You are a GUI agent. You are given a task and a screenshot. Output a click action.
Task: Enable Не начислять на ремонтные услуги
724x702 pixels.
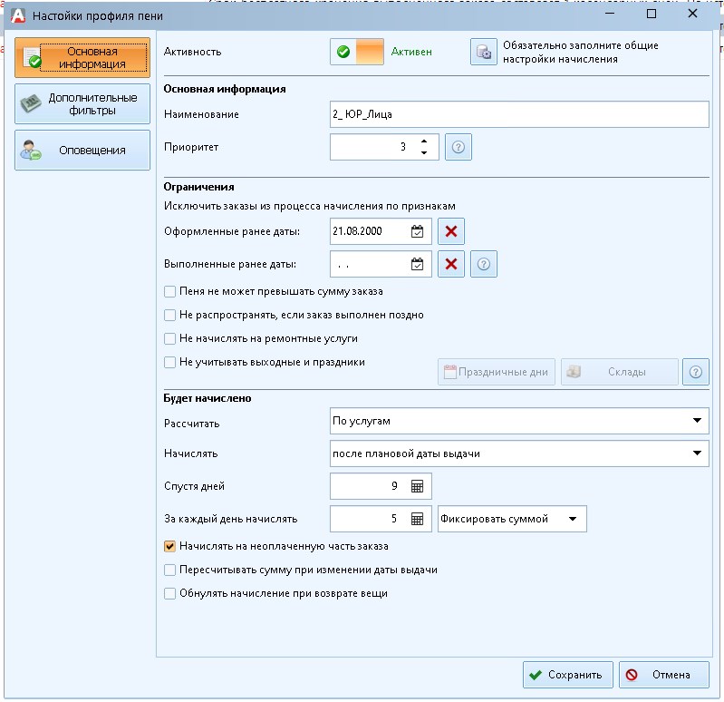[x=169, y=338]
